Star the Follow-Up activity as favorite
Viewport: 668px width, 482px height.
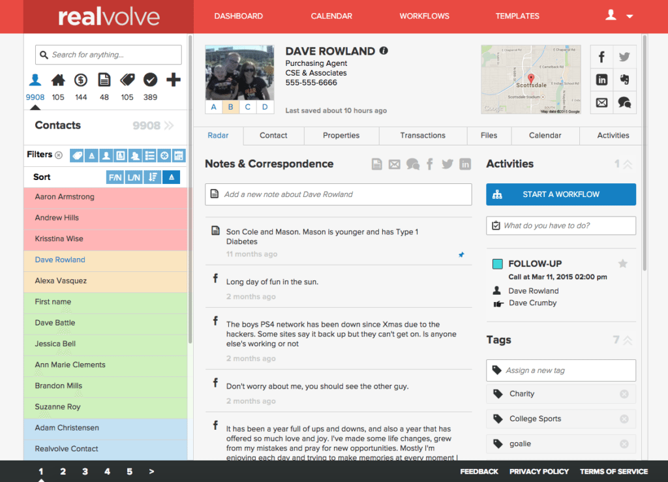[x=622, y=264]
